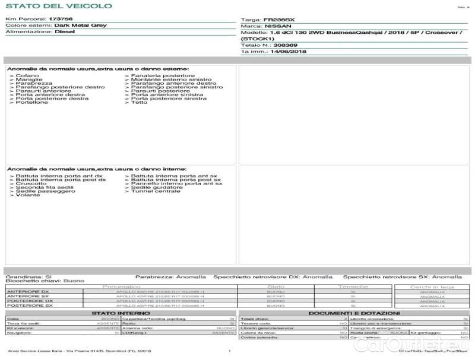Select the 'Alimentazione: Diesel' line
This screenshot has height=356, width=475.
40,31
